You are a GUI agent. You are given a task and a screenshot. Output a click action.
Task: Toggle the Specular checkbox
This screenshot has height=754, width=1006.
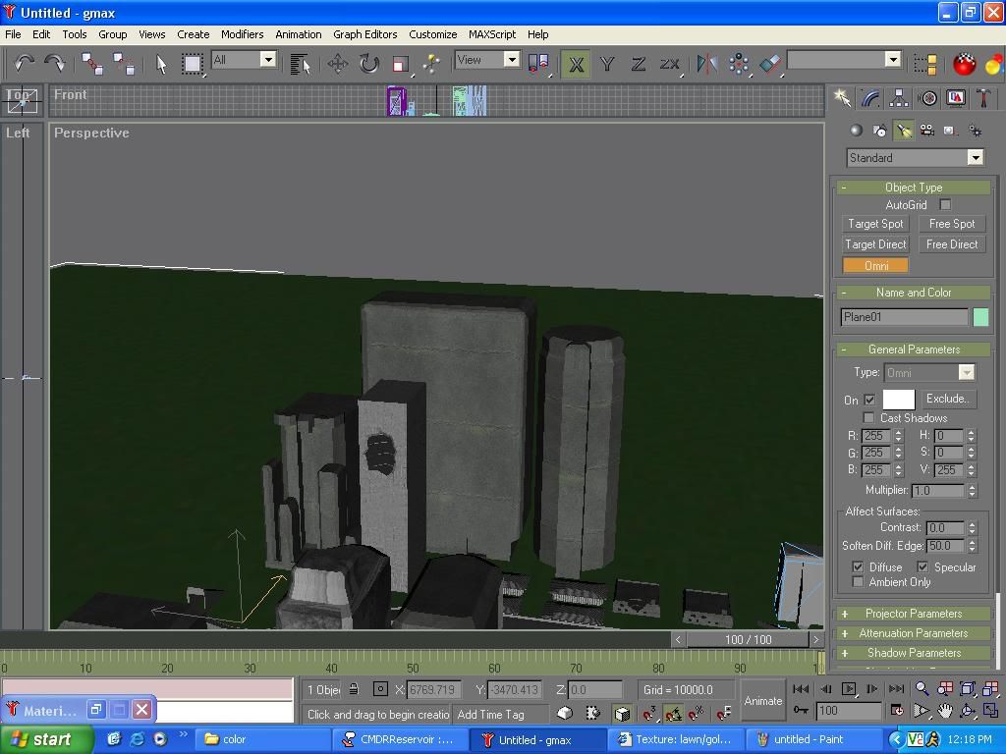[x=922, y=566]
